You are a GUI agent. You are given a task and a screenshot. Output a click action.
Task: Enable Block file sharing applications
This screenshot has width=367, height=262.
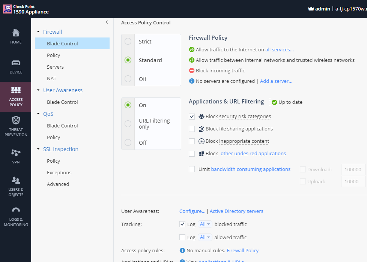192,129
